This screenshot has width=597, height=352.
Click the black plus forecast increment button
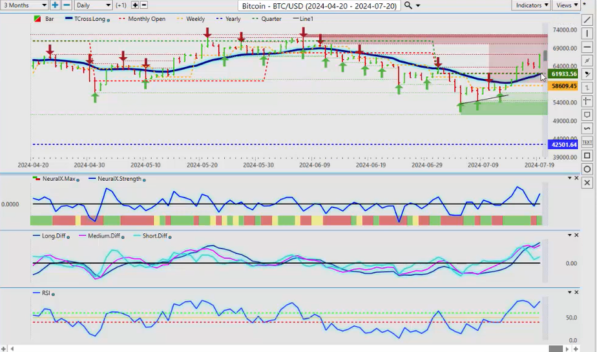[135, 5]
